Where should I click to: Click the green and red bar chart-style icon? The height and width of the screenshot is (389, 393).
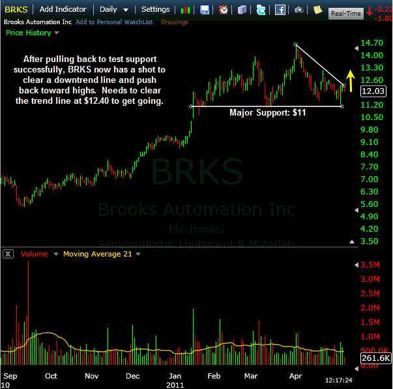tap(186, 10)
